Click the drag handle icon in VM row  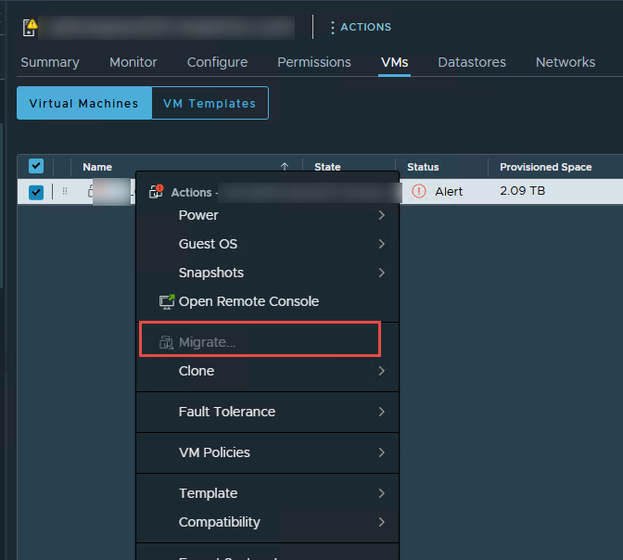[x=65, y=191]
